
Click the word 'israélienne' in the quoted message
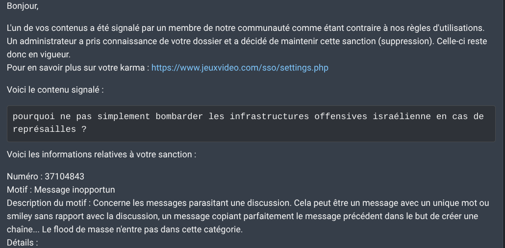tap(402, 117)
